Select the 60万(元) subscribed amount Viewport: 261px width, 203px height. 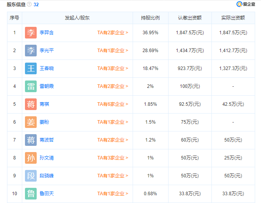(x=190, y=140)
